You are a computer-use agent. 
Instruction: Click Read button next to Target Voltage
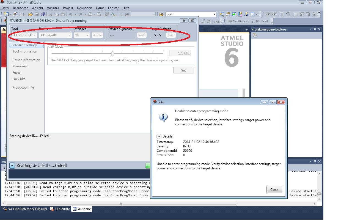171,35
